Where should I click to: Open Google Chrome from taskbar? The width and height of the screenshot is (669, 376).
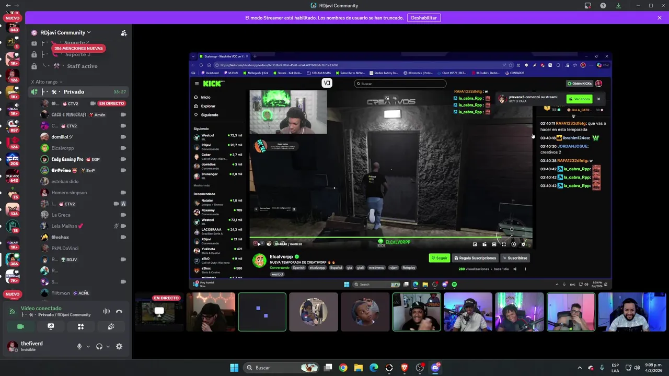343,368
